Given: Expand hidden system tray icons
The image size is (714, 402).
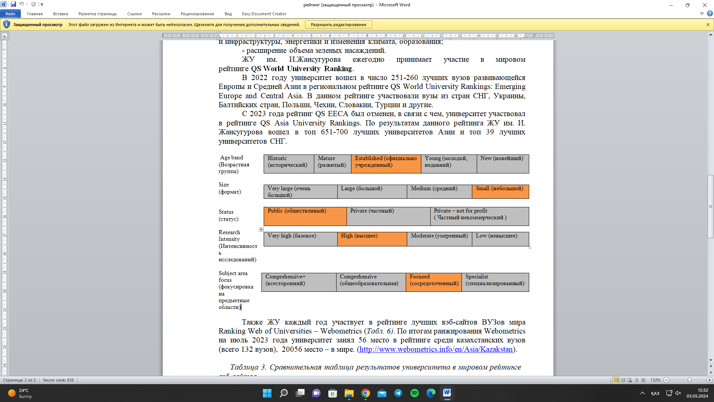Looking at the screenshot, I should (x=642, y=393).
